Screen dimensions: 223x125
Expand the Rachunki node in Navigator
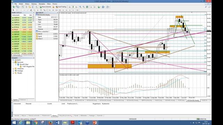(13, 62)
